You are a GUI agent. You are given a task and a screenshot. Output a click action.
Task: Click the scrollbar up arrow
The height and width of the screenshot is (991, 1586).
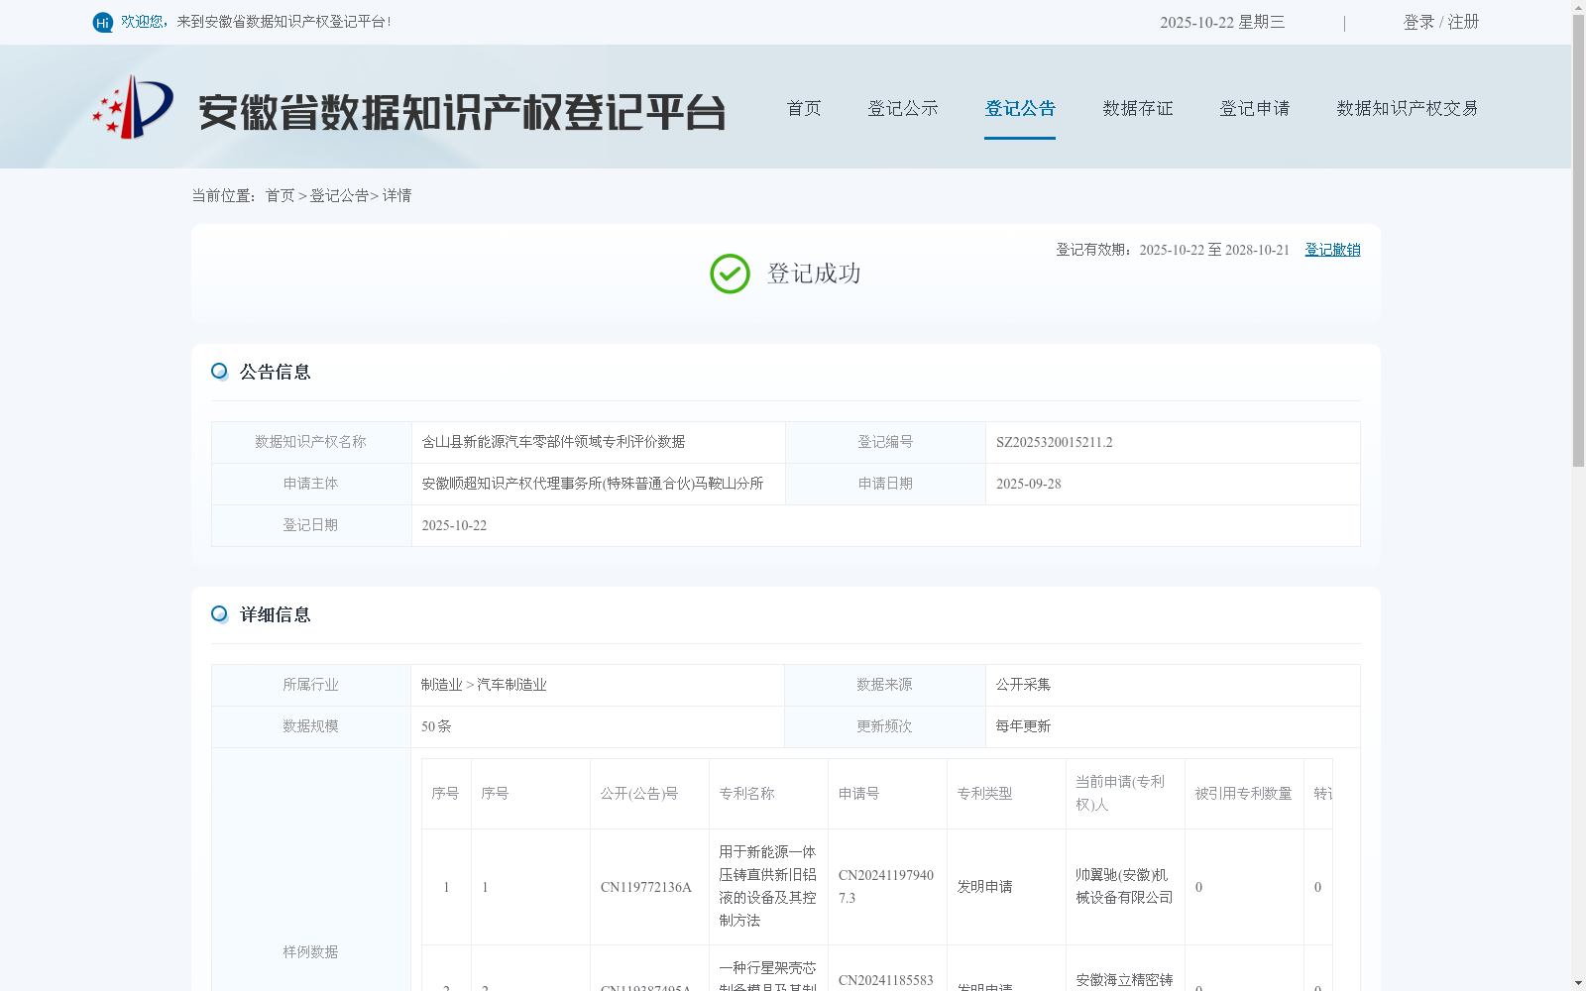click(x=1578, y=6)
